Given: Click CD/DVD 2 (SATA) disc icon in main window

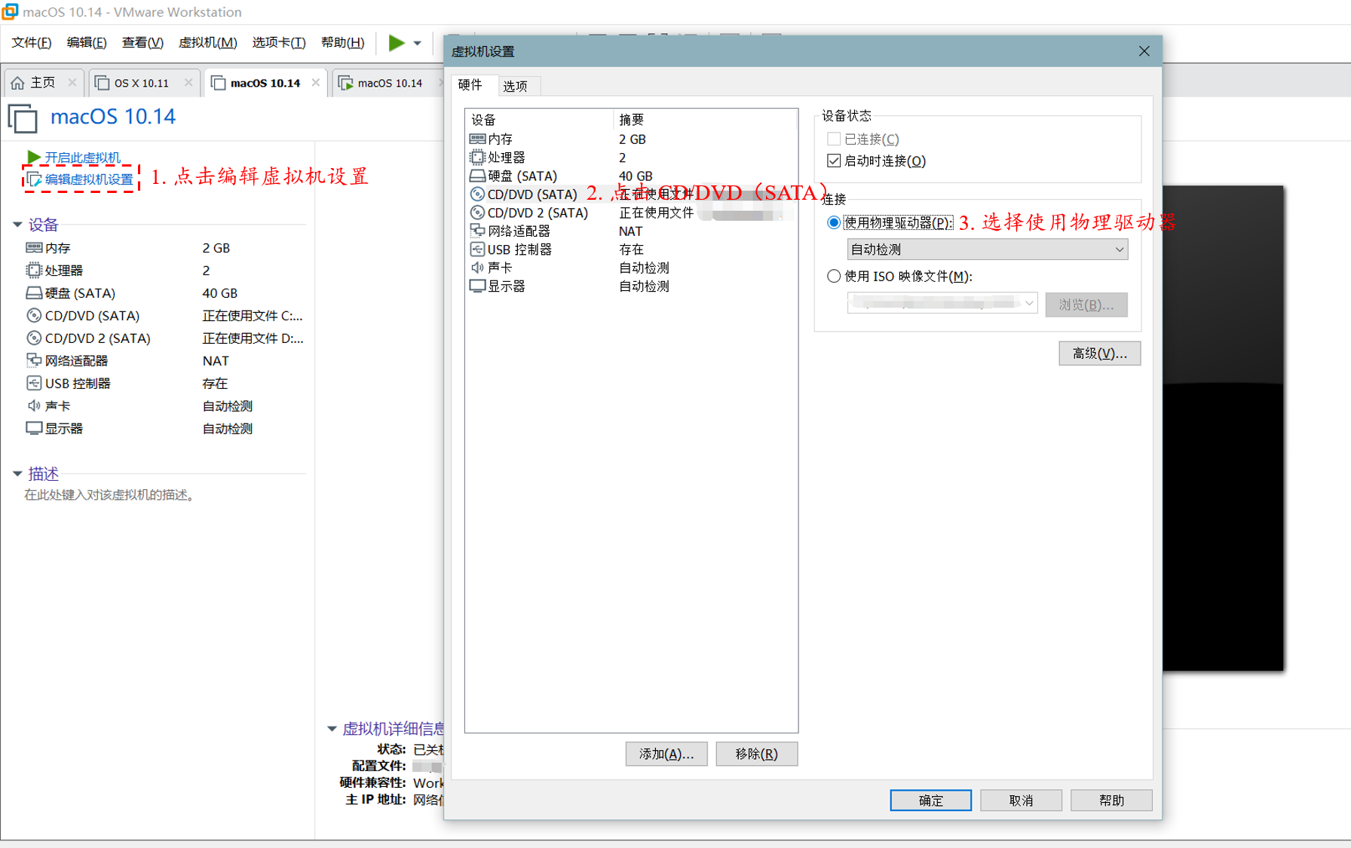Looking at the screenshot, I should (34, 338).
